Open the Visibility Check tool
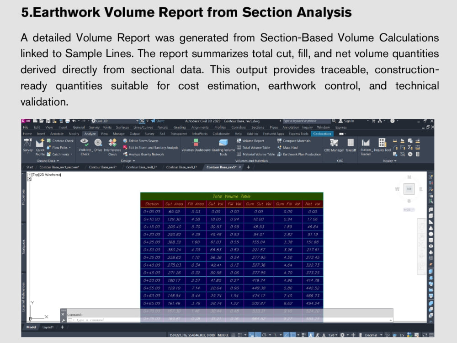The height and width of the screenshot is (343, 457). click(85, 147)
